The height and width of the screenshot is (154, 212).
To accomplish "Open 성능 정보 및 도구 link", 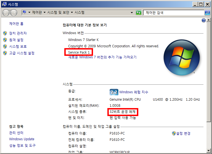I will (x=22, y=145).
